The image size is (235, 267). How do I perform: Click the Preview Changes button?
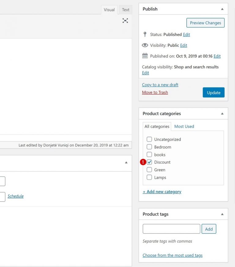205,23
